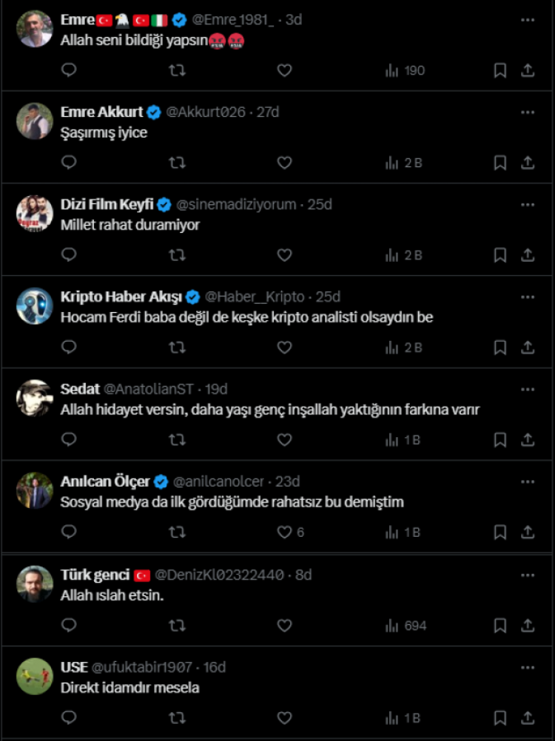
Task: View analytics on Emre's 190-view tweet
Action: pyautogui.click(x=406, y=70)
